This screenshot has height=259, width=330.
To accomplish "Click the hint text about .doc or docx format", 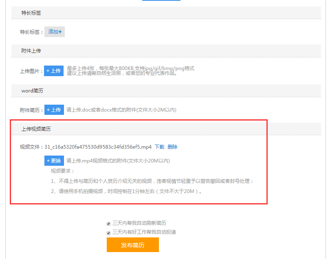I will (121, 110).
